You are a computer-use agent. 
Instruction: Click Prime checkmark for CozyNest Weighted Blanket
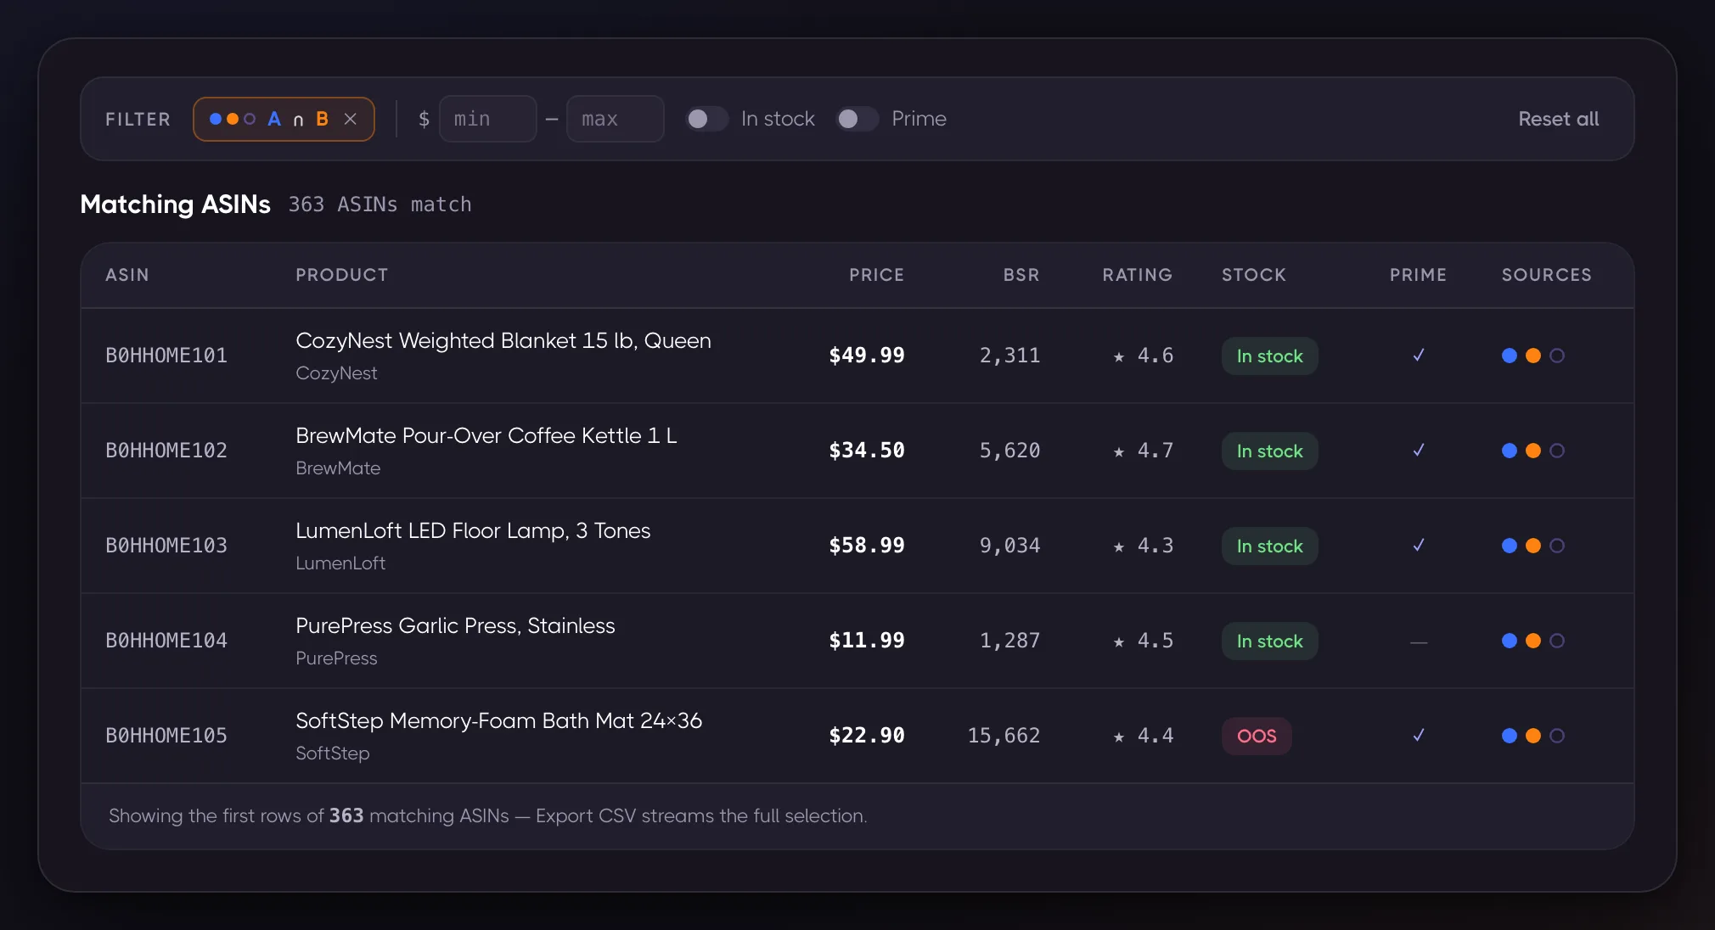1418,356
